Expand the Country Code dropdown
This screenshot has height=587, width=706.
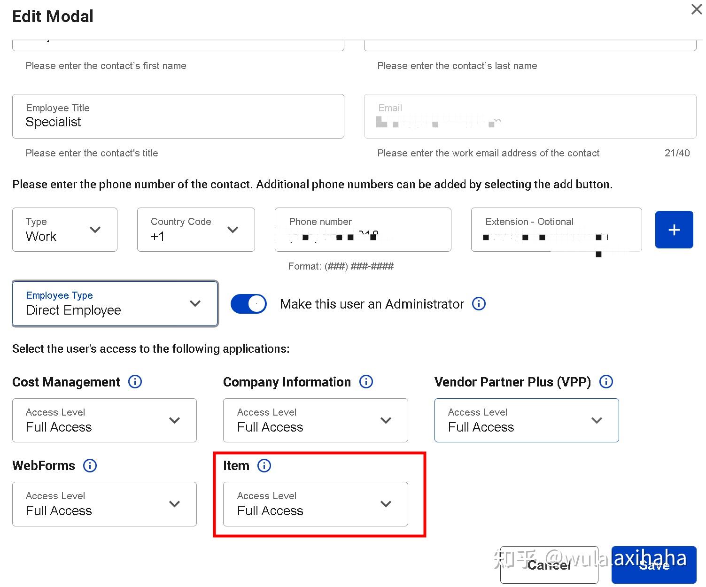pos(196,230)
